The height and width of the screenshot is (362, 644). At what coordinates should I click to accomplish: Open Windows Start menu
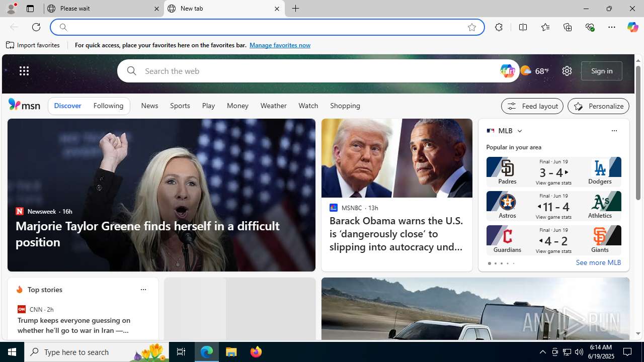point(12,352)
